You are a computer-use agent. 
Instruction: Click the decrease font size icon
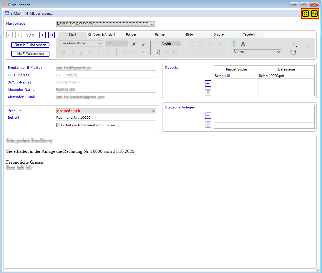pyautogui.click(x=144, y=44)
